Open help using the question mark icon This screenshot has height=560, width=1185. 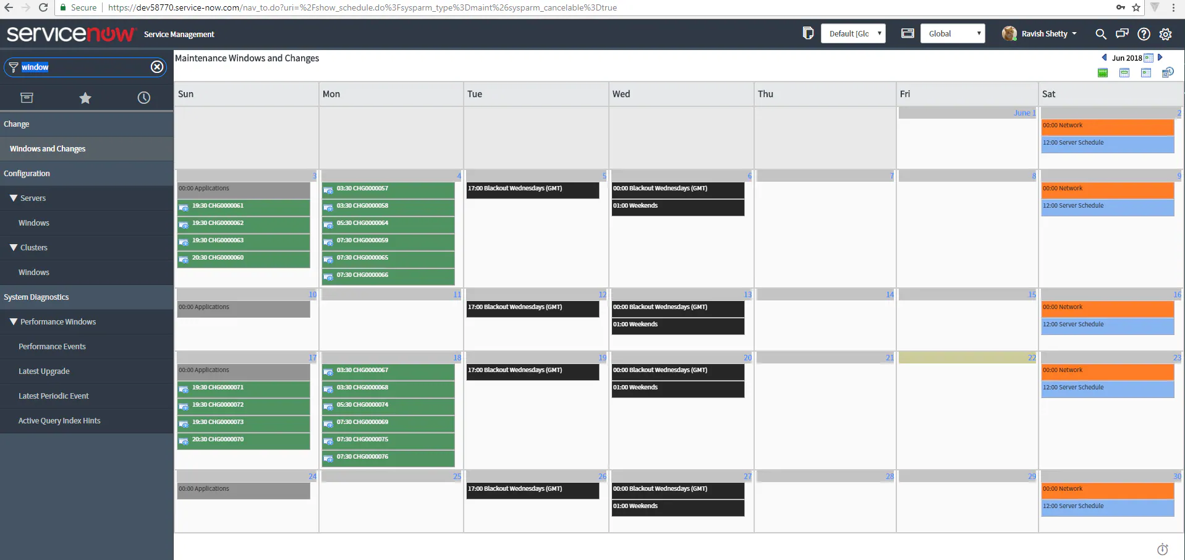[x=1144, y=34]
